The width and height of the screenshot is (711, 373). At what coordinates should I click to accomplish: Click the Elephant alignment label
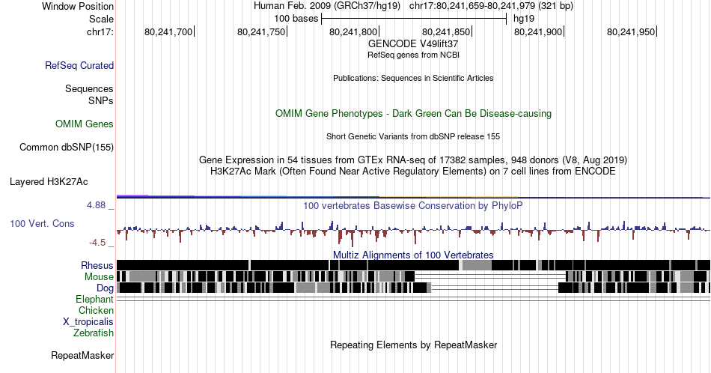[94, 299]
